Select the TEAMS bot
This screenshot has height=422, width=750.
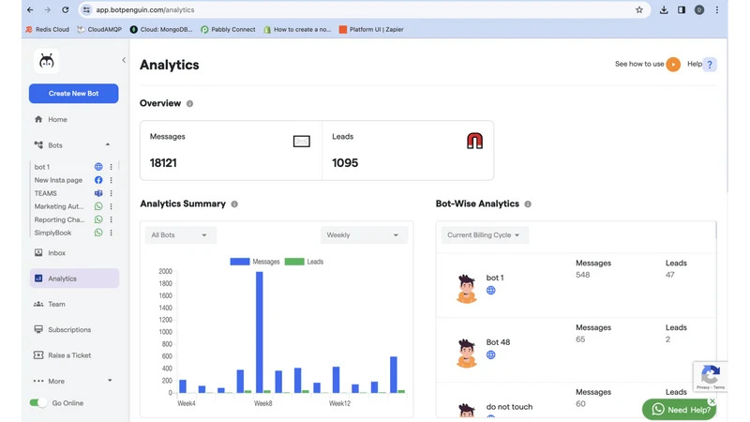[x=45, y=193]
